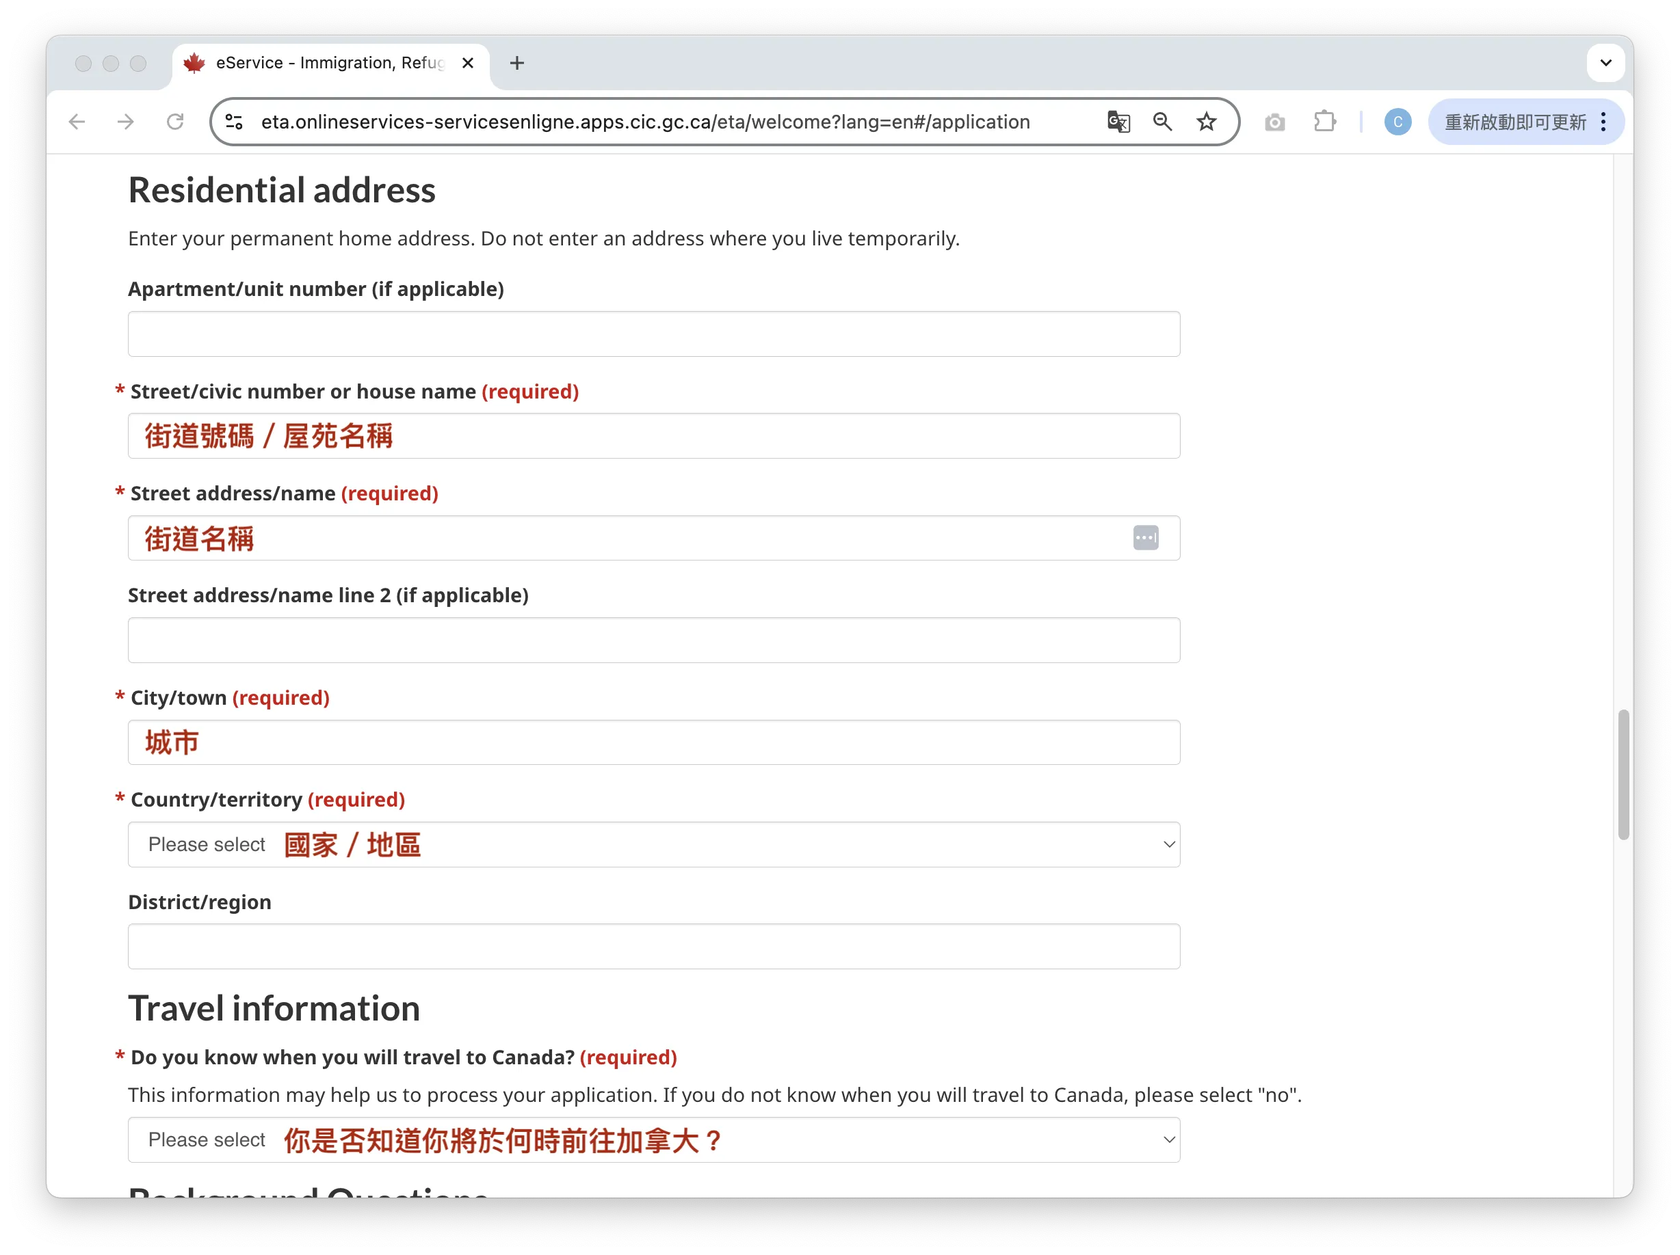Open the tab search chevron dropdown

click(x=1605, y=63)
